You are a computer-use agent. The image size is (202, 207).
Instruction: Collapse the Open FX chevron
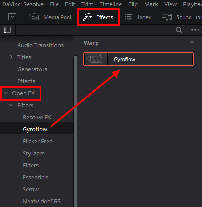click(6, 93)
